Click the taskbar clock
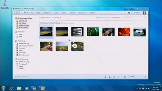Viewport: 162px width, 91px height. click(156, 88)
